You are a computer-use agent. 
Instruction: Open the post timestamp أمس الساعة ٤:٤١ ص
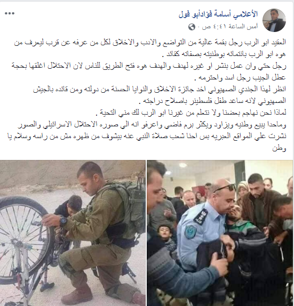pos(230,27)
